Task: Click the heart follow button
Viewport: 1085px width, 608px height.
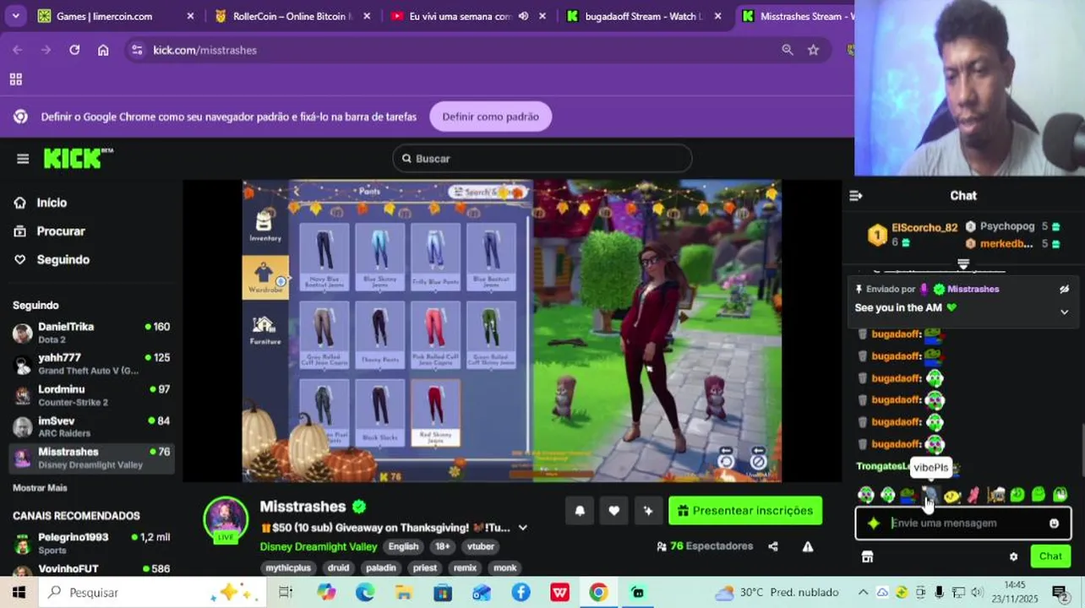Action: pos(614,511)
